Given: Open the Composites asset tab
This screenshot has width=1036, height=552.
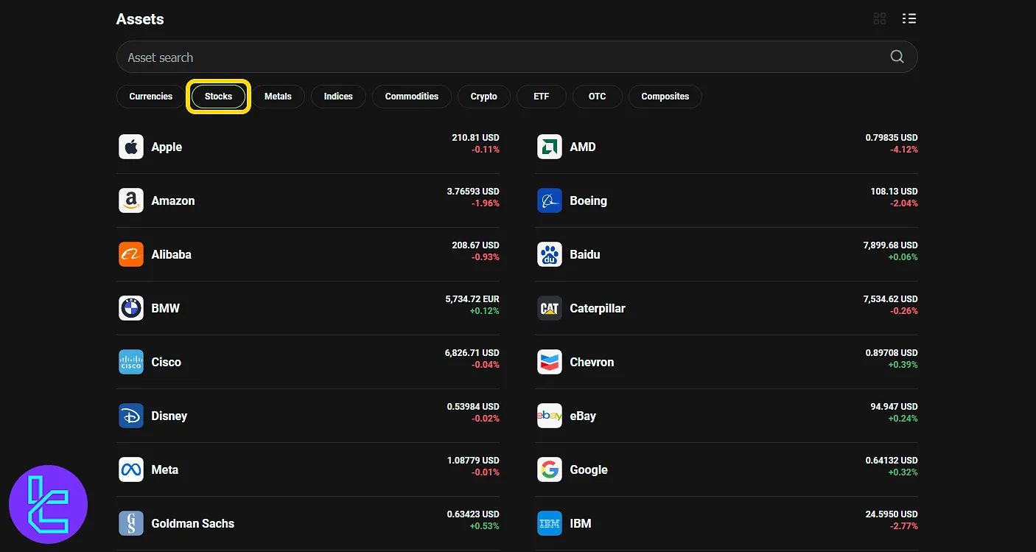Looking at the screenshot, I should pos(665,97).
